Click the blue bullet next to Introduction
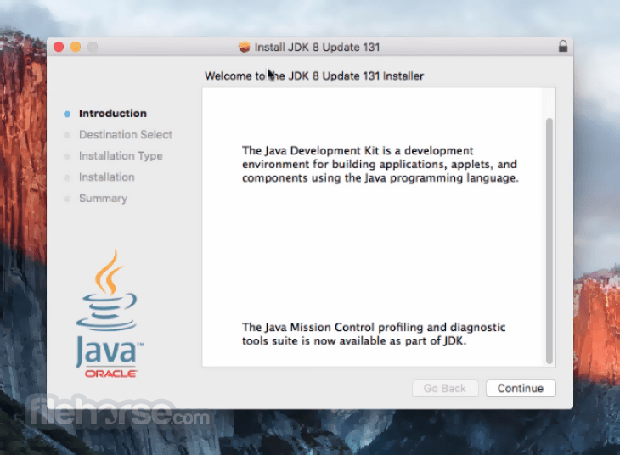This screenshot has width=620, height=455. pyautogui.click(x=67, y=114)
